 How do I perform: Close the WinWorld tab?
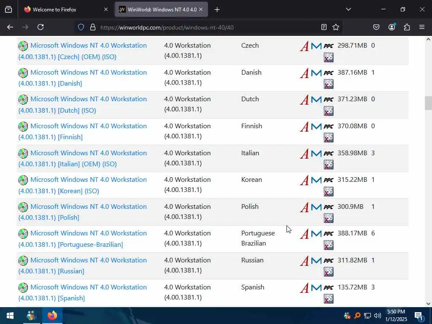(201, 10)
